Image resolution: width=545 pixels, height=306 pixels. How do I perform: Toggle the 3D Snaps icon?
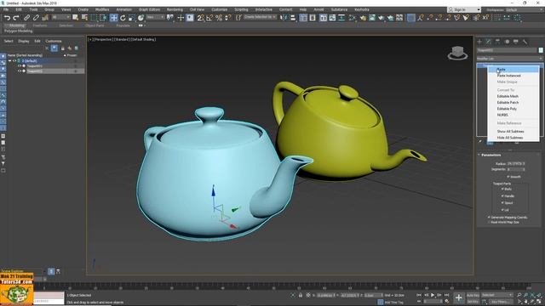[x=201, y=18]
